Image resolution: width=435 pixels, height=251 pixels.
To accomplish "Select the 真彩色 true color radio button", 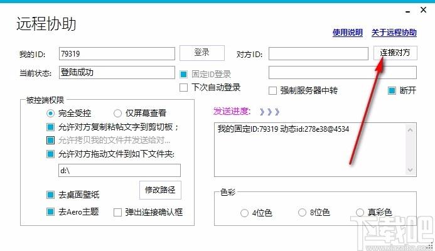I will point(360,213).
